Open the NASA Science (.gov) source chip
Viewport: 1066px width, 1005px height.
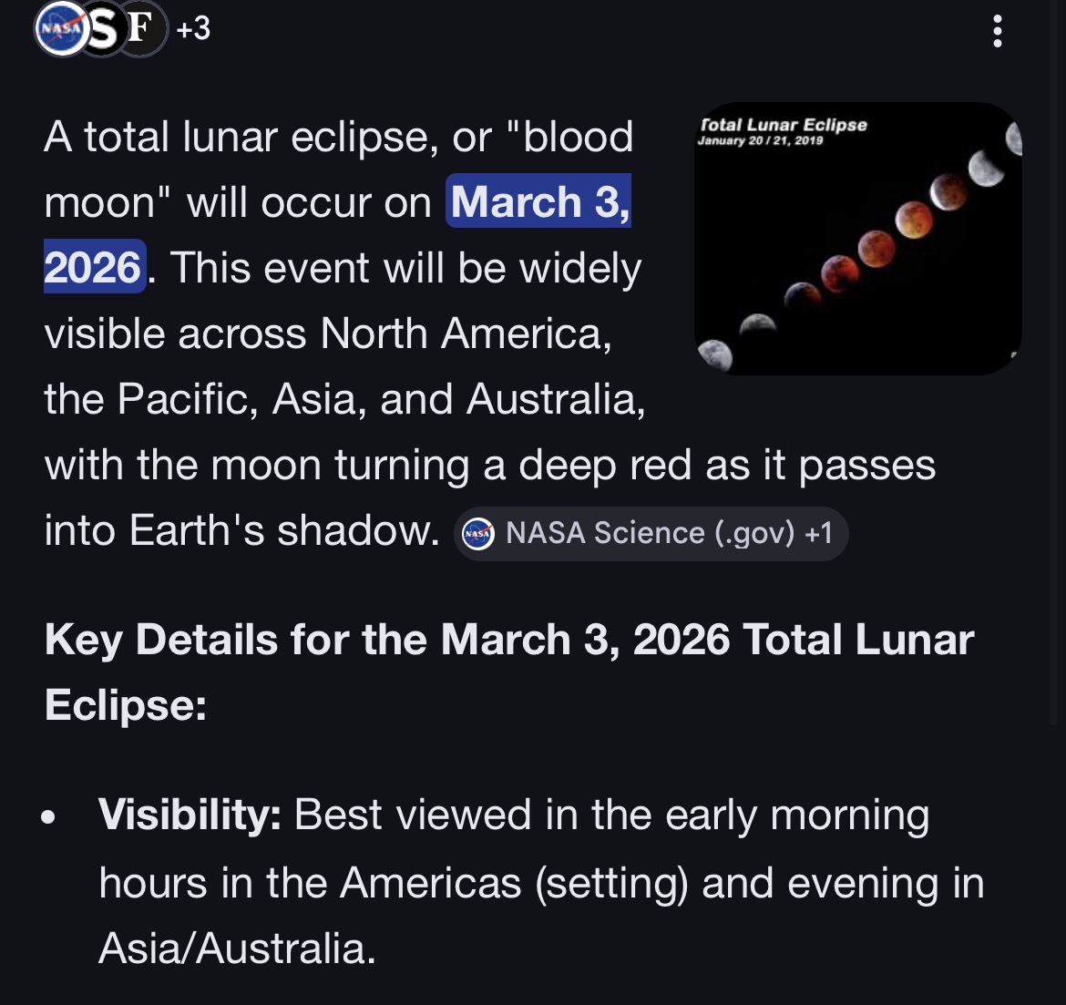[651, 534]
